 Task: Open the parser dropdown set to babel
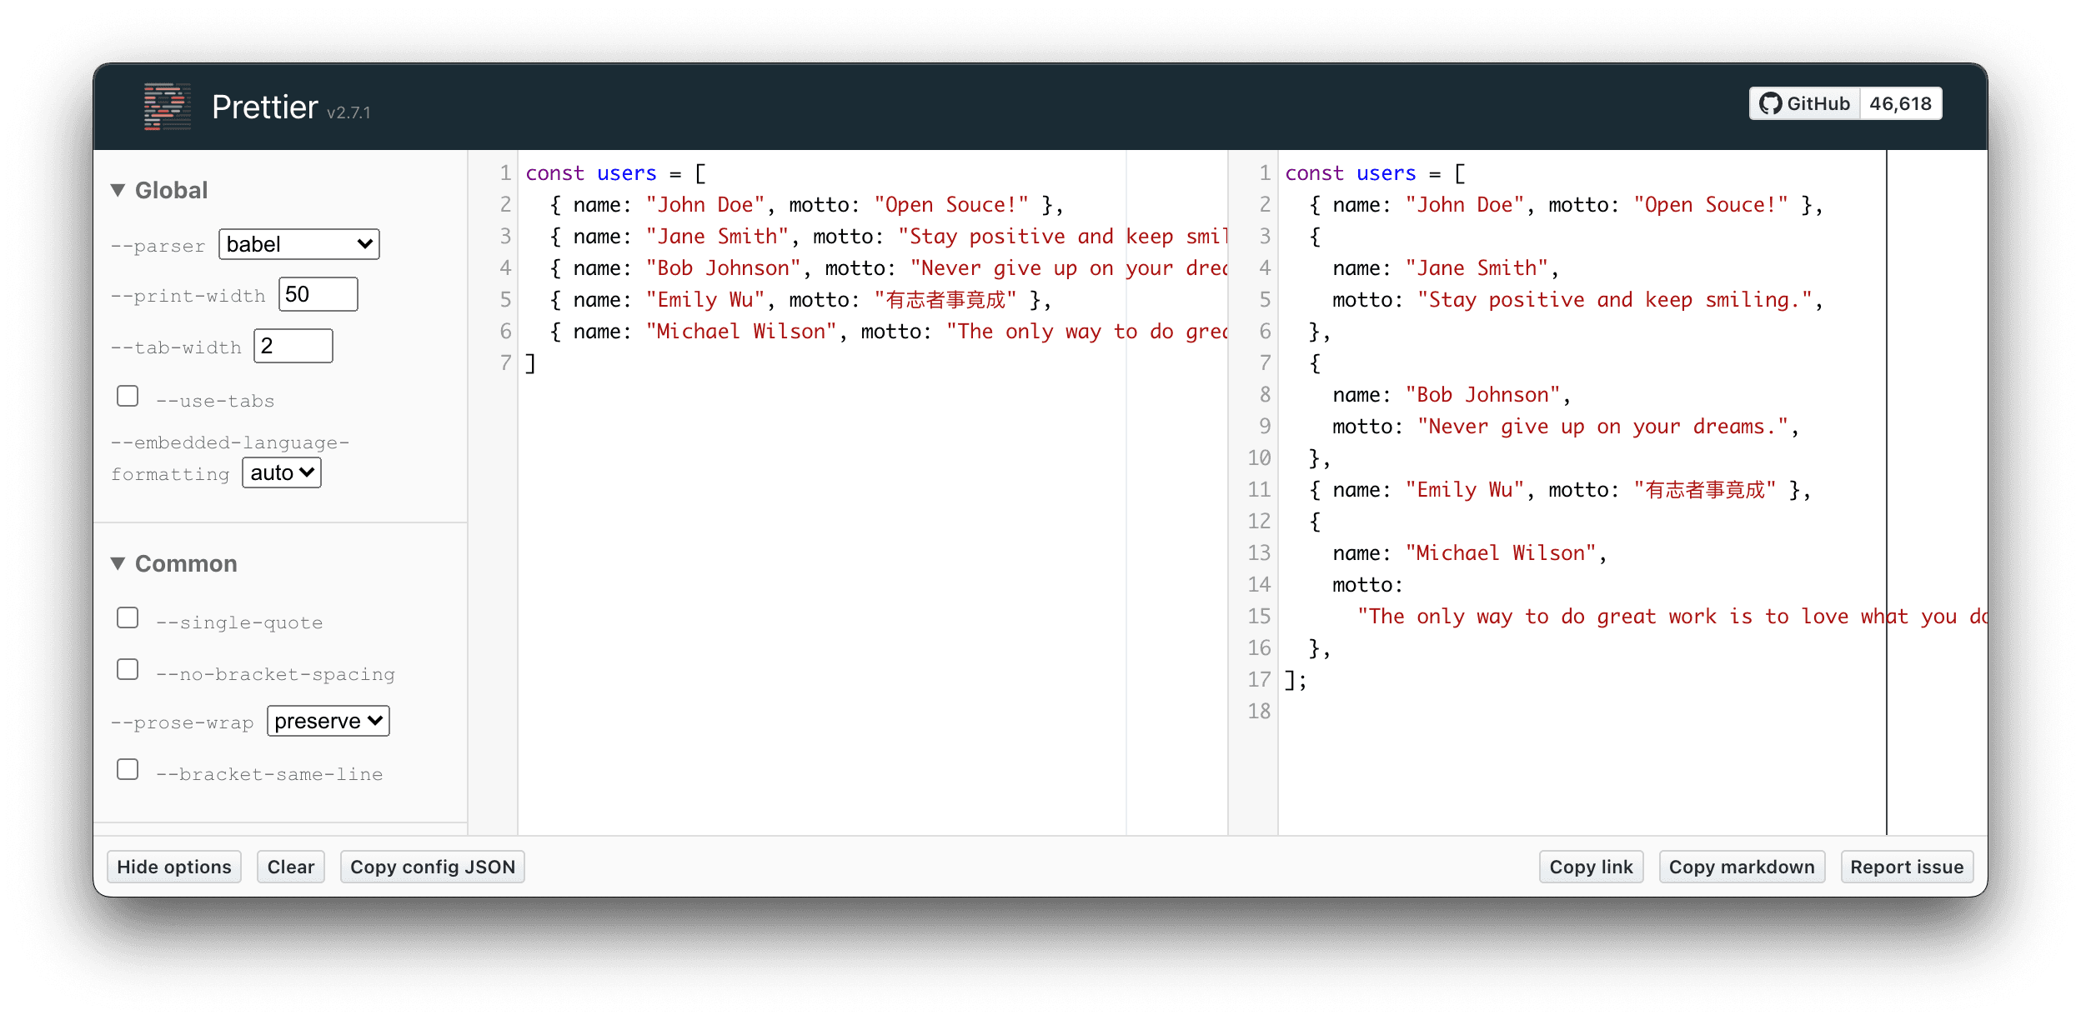298,244
